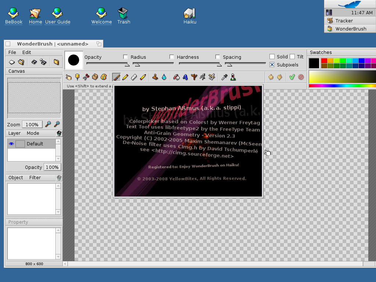
Task: Select the paintbrush tool
Action: (116, 77)
